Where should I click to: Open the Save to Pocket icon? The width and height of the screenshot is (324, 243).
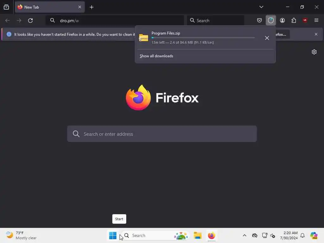pyautogui.click(x=259, y=20)
